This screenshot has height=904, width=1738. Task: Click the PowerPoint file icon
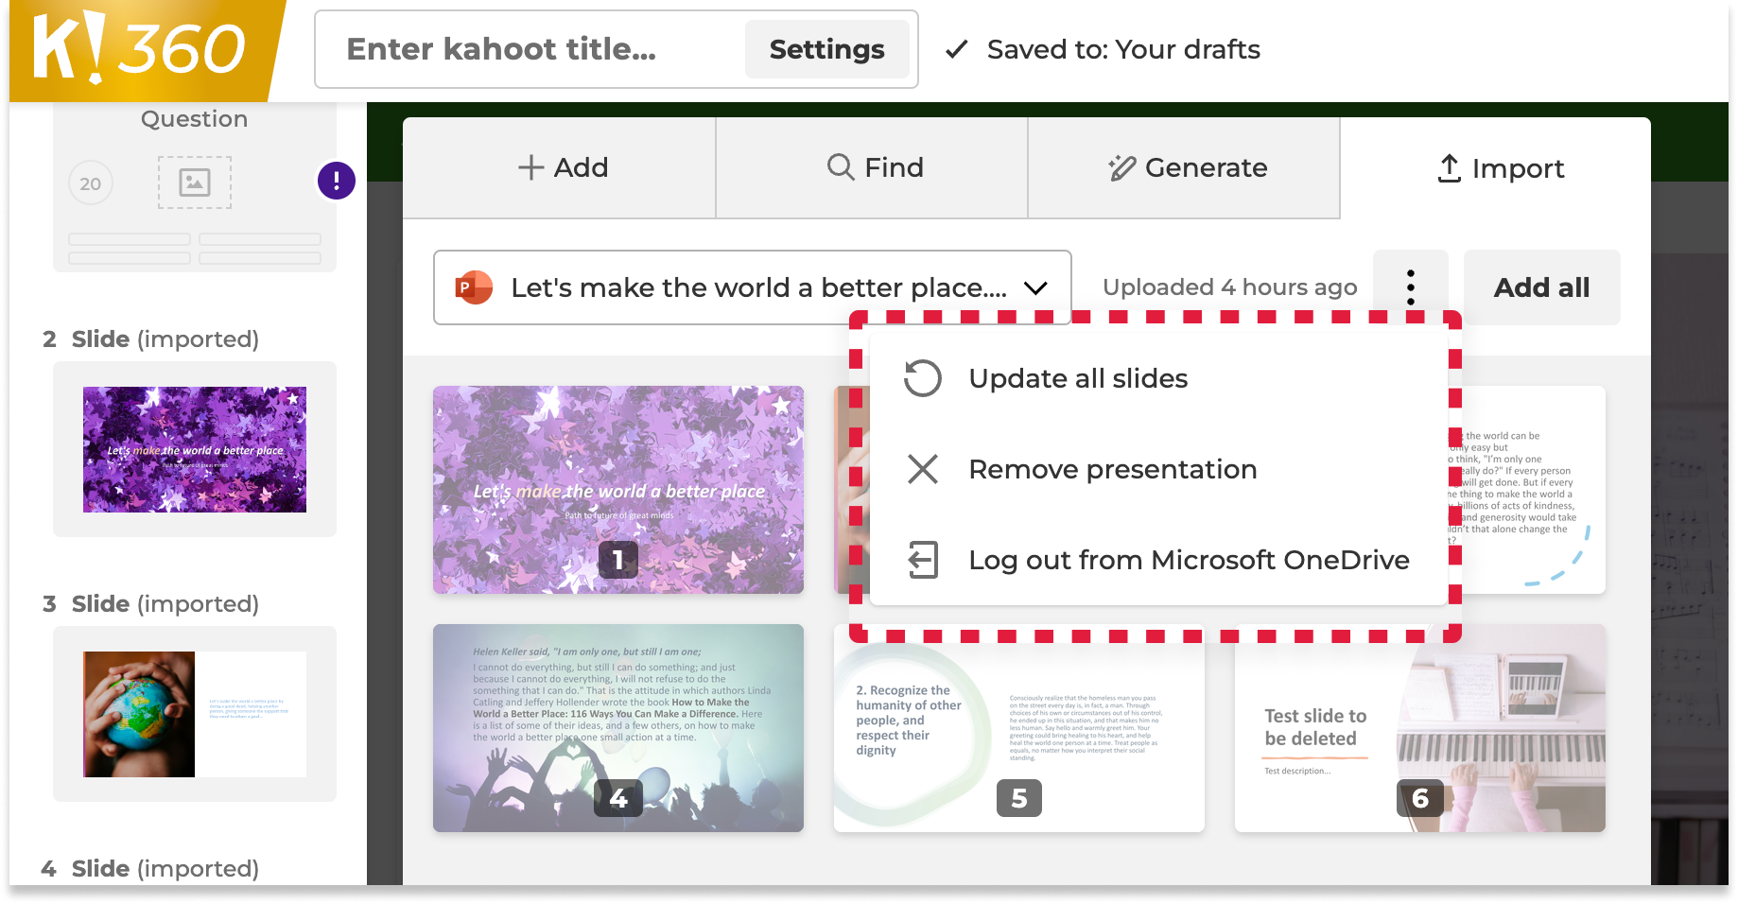(x=474, y=287)
